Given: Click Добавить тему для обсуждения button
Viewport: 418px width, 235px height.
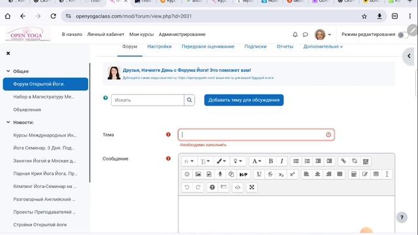Looking at the screenshot, I should (244, 100).
